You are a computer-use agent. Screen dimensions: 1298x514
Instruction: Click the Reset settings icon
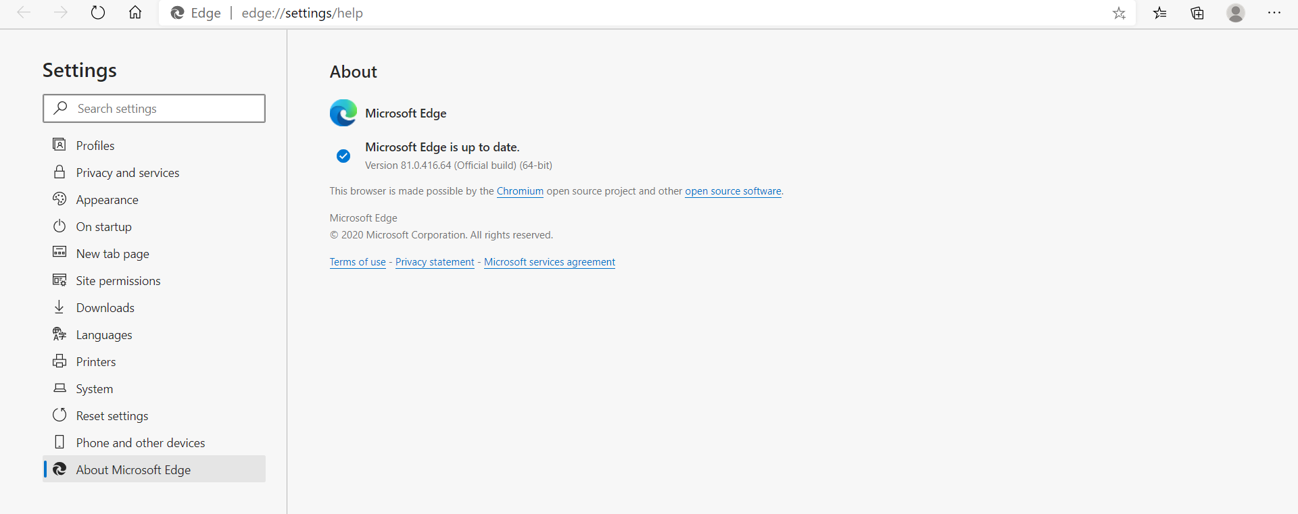pos(59,415)
